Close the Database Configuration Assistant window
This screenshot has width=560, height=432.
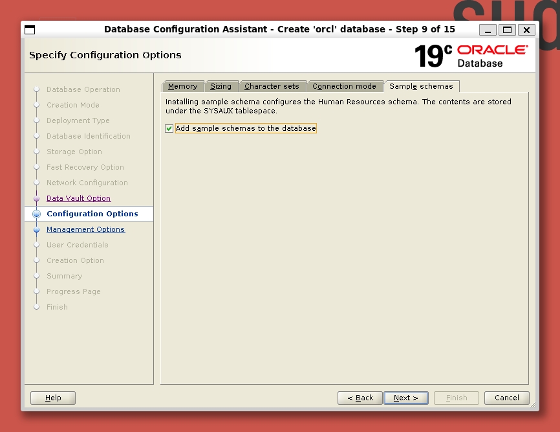tap(526, 30)
